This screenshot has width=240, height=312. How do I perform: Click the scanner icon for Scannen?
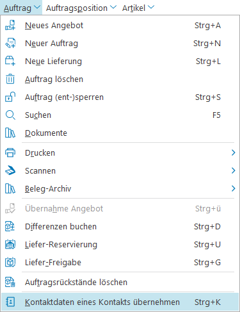pyautogui.click(x=10, y=170)
